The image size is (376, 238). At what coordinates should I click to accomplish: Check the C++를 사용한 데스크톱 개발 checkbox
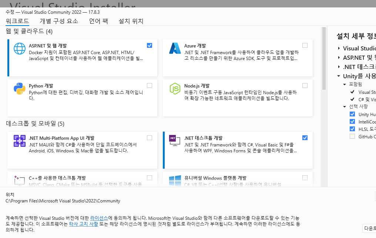point(150,178)
